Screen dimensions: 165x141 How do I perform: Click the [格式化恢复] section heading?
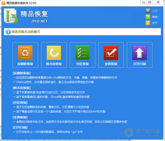click(21, 88)
